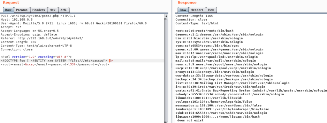Click the sys:x:3:3 passwd entry
Viewport: 327px width, 123px height.
(209, 42)
